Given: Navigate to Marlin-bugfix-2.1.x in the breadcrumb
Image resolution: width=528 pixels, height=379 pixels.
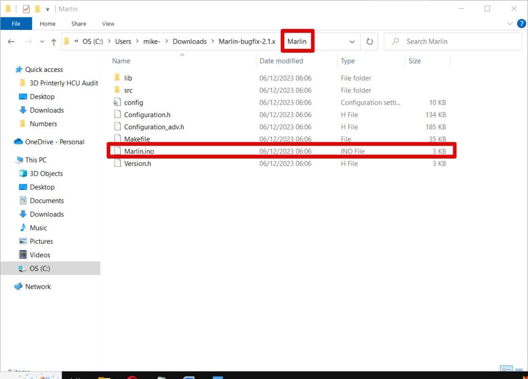Looking at the screenshot, I should tap(247, 42).
